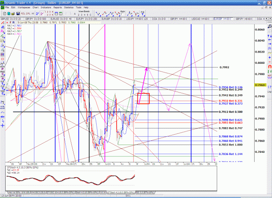Switch to EURUSD D1 D-D 40 tab
272x198 pixels.
click(x=61, y=19)
